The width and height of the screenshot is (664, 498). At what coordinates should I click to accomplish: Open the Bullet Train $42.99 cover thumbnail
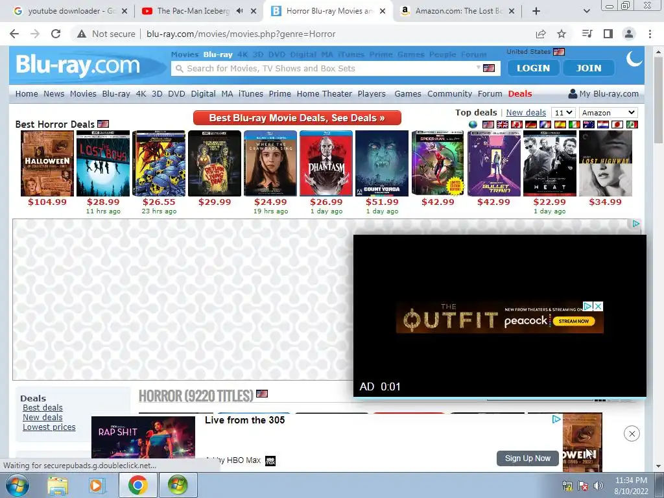(493, 163)
